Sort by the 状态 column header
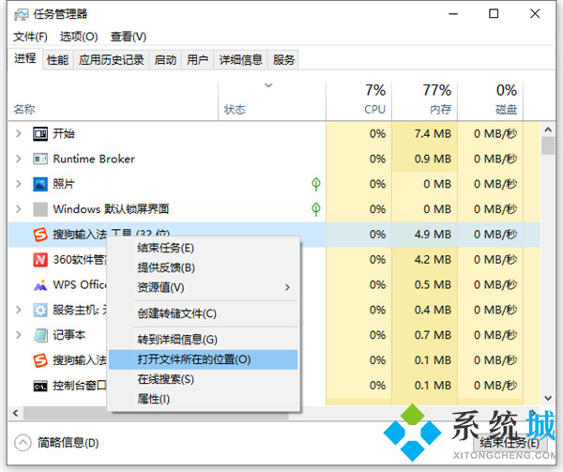Viewport: 563px width, 472px height. tap(272, 101)
